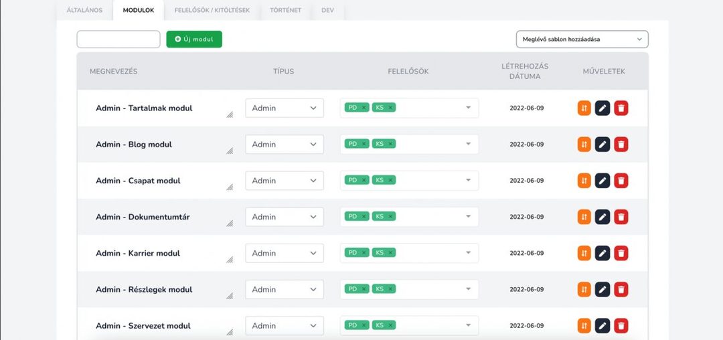The image size is (723, 340).
Task: Edit the Admin - Szervezet modul row
Action: 602,326
